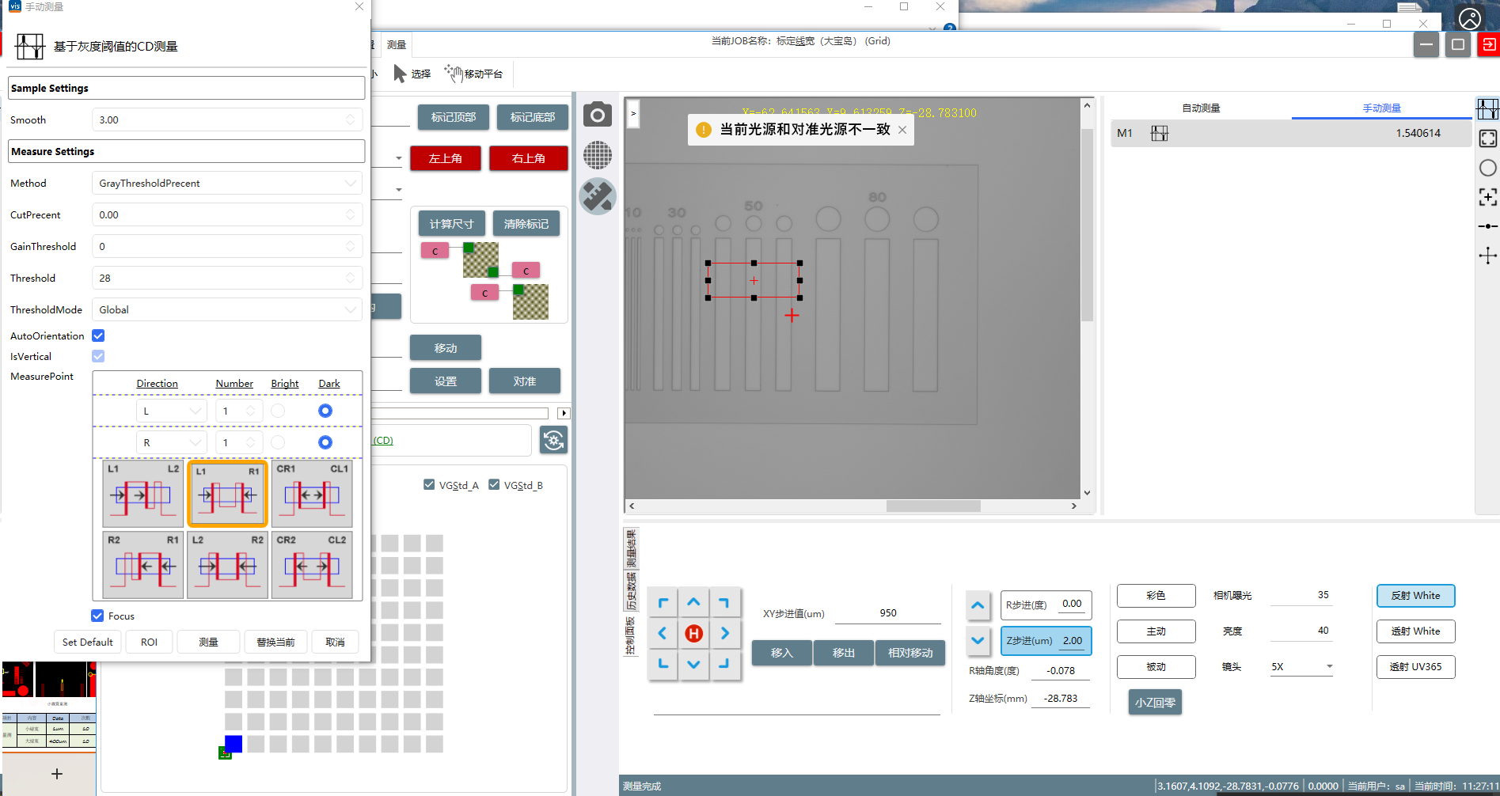Toggle the VGStd_A checkbox
The width and height of the screenshot is (1500, 796).
click(x=429, y=485)
